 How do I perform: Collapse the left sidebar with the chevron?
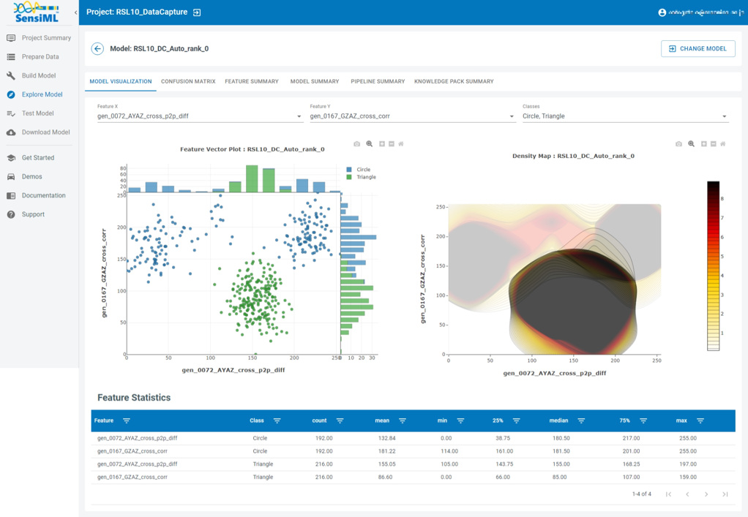75,12
